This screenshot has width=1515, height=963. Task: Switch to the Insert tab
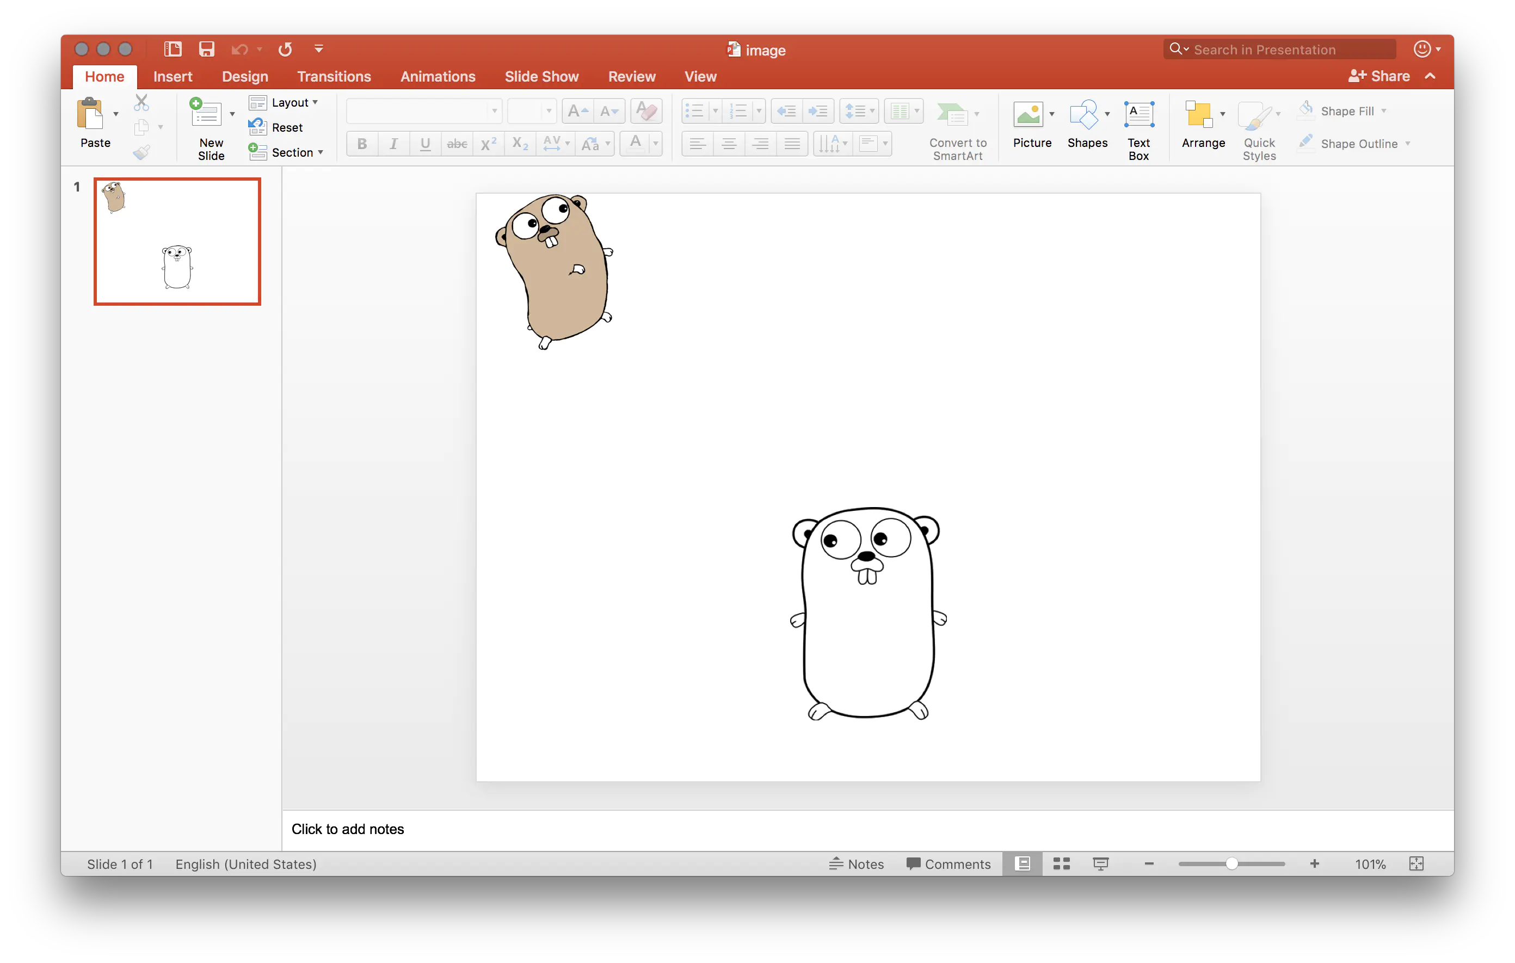tap(173, 77)
